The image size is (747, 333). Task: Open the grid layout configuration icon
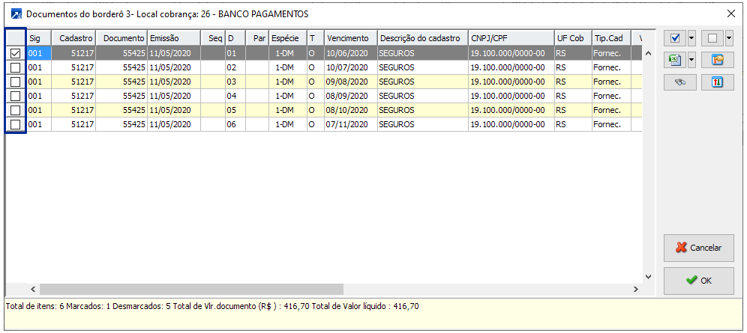point(717,60)
